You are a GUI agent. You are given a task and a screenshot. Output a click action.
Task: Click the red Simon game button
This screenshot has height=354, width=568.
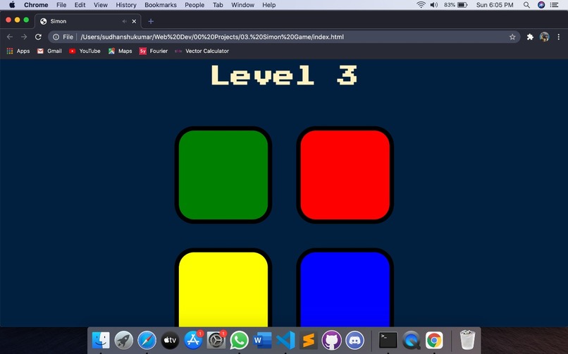point(345,175)
